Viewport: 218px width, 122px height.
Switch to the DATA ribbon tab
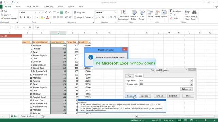pyautogui.click(x=61, y=7)
